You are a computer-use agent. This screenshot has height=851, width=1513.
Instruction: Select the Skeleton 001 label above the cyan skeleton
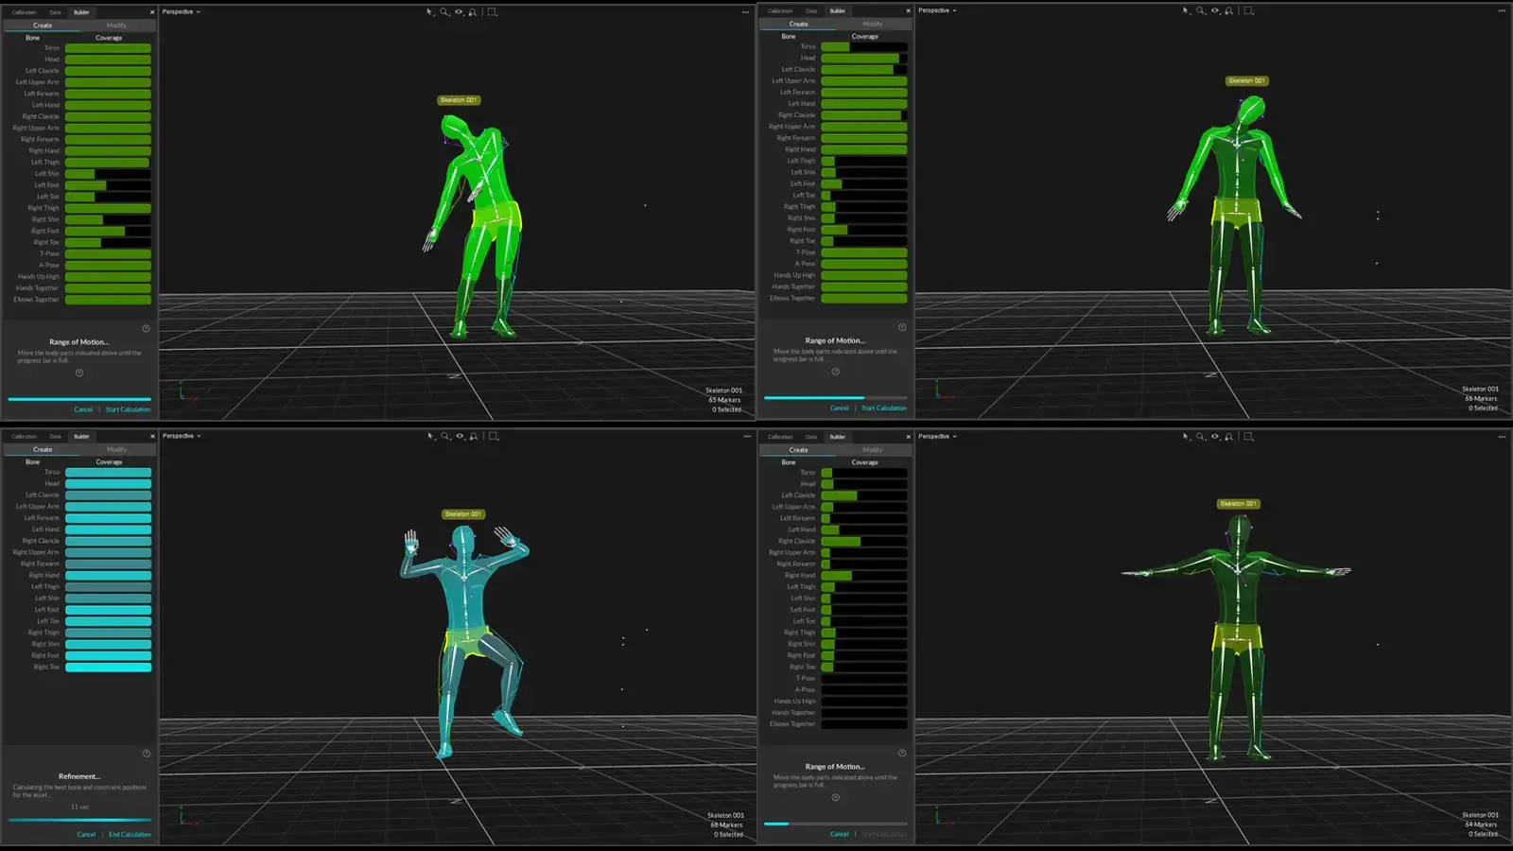462,514
